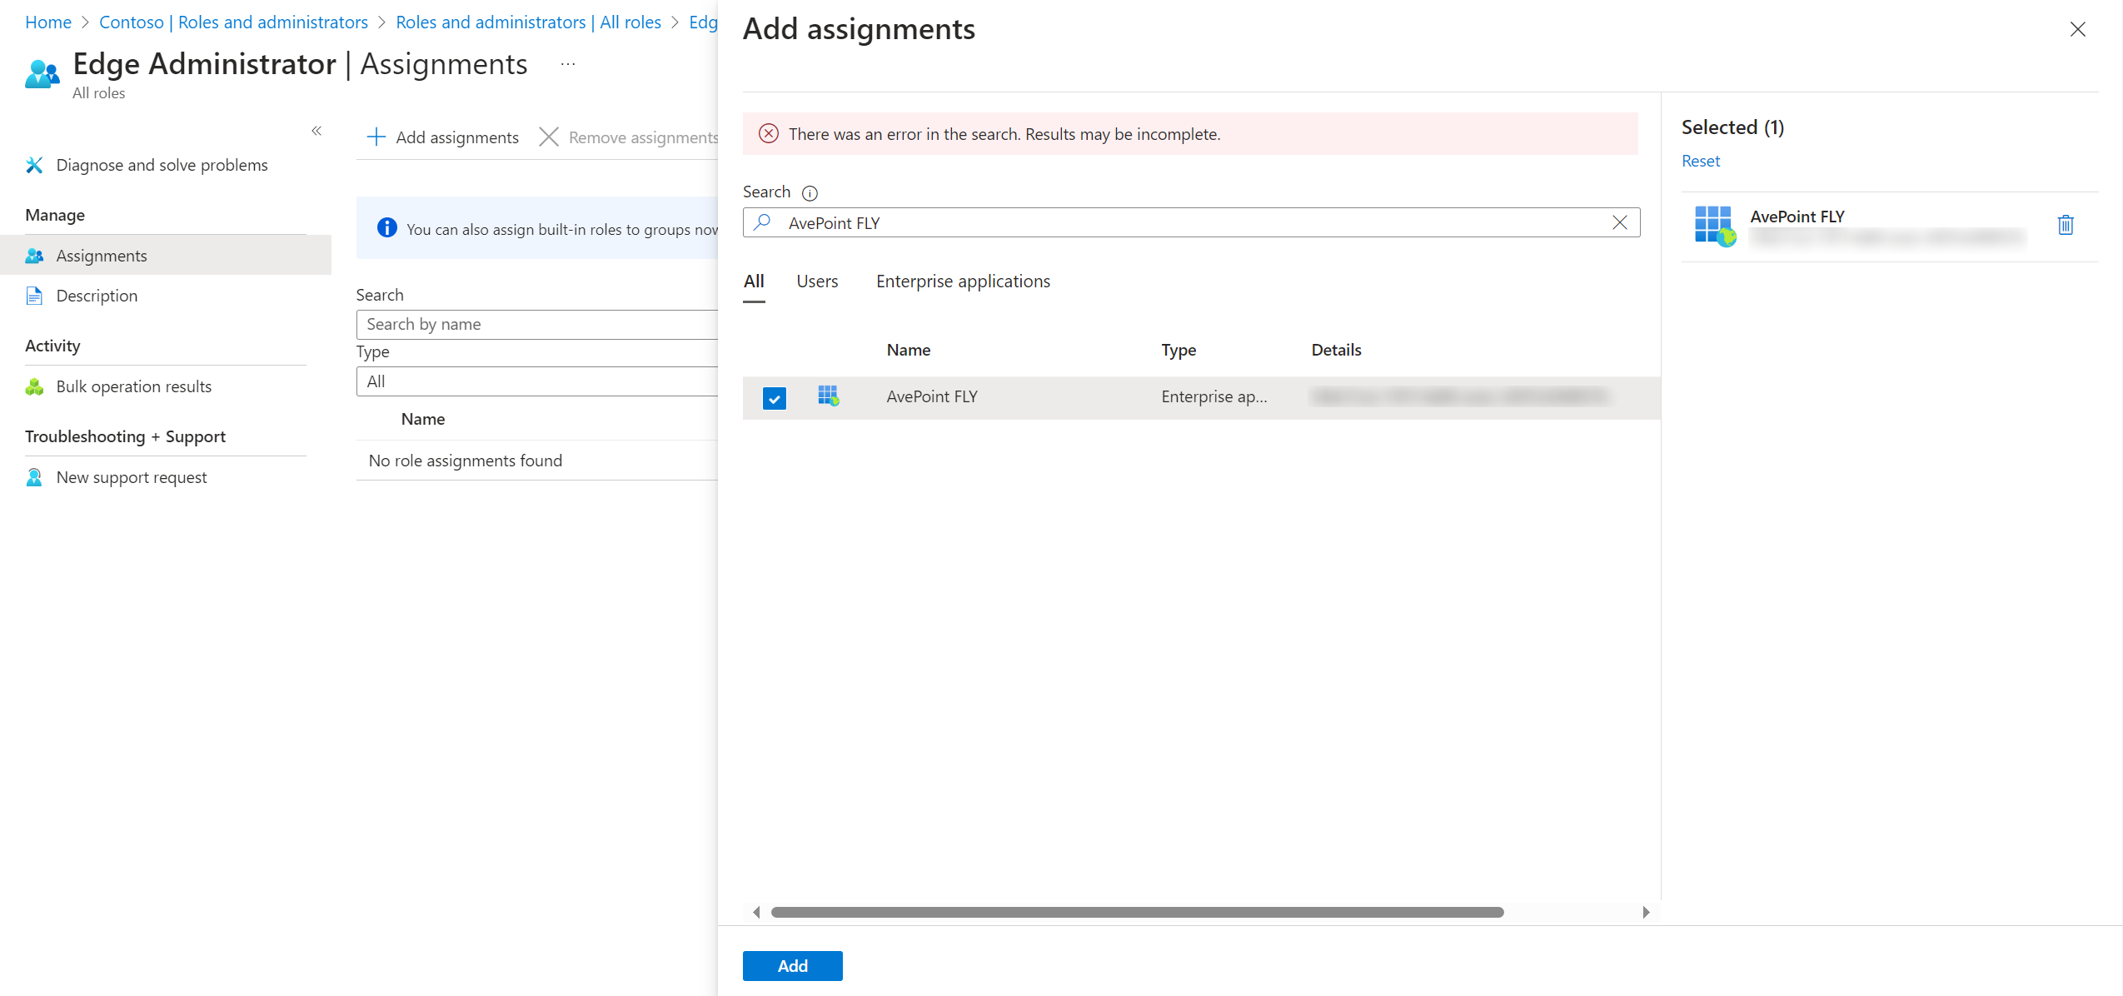The width and height of the screenshot is (2123, 996).
Task: Switch to the Users tab
Action: [x=816, y=281]
